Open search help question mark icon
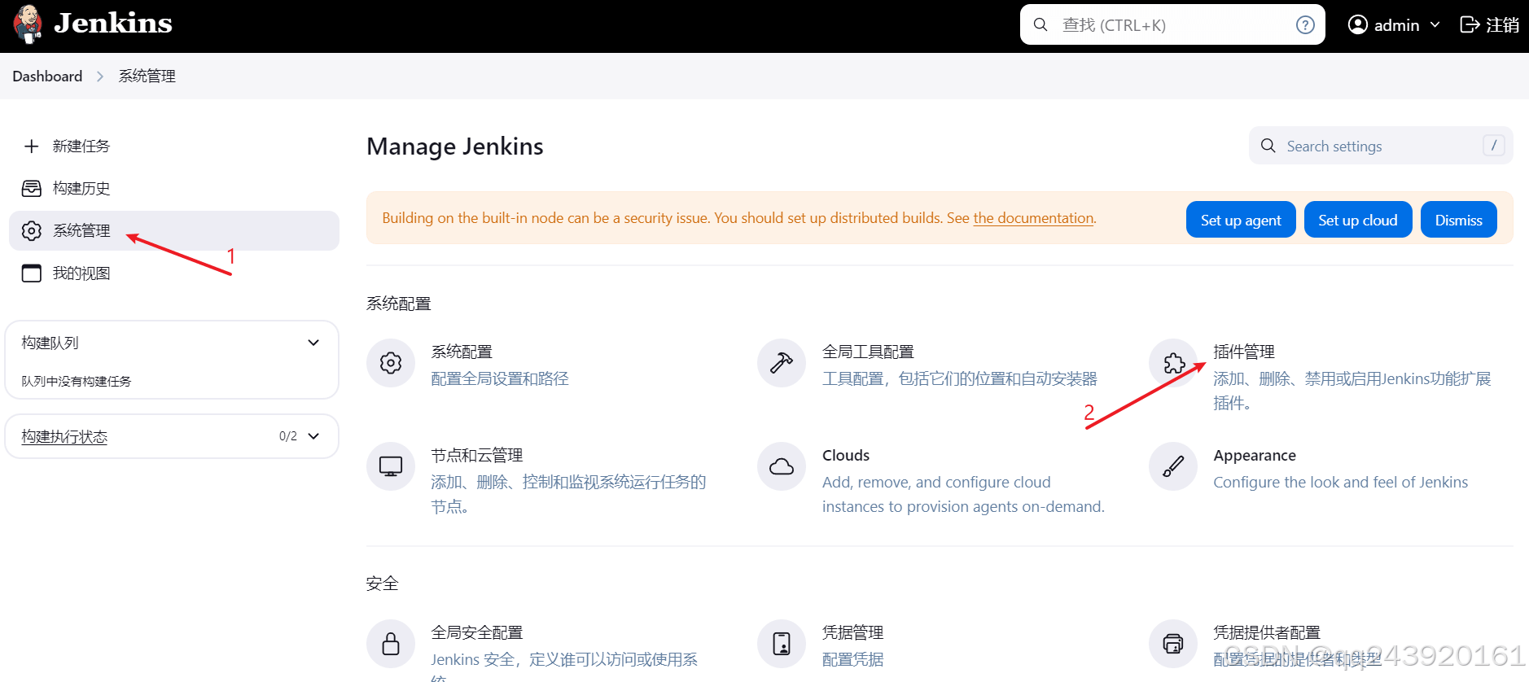The image size is (1529, 682). (x=1305, y=24)
